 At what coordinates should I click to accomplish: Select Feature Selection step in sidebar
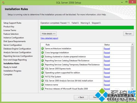11,34
